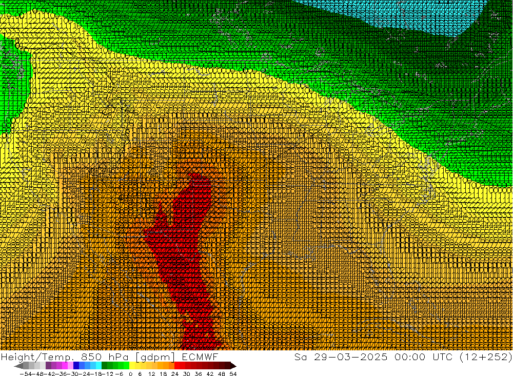Click the gray left arrow end of legend
Screen dimensions: 513x376
pos(18,366)
